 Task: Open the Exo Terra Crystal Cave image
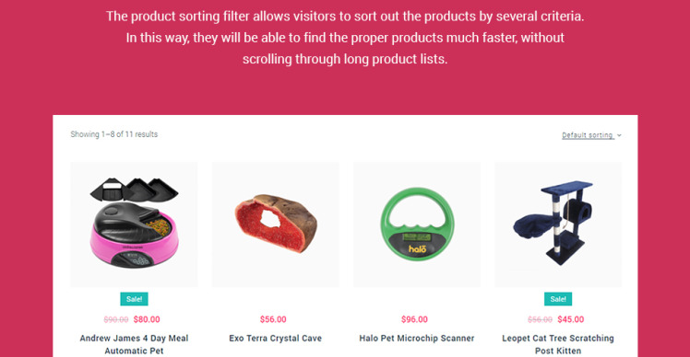[x=276, y=225]
